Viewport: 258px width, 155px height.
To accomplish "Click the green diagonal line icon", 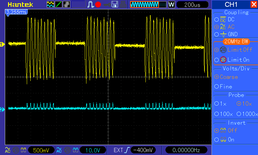I will click(x=58, y=5).
